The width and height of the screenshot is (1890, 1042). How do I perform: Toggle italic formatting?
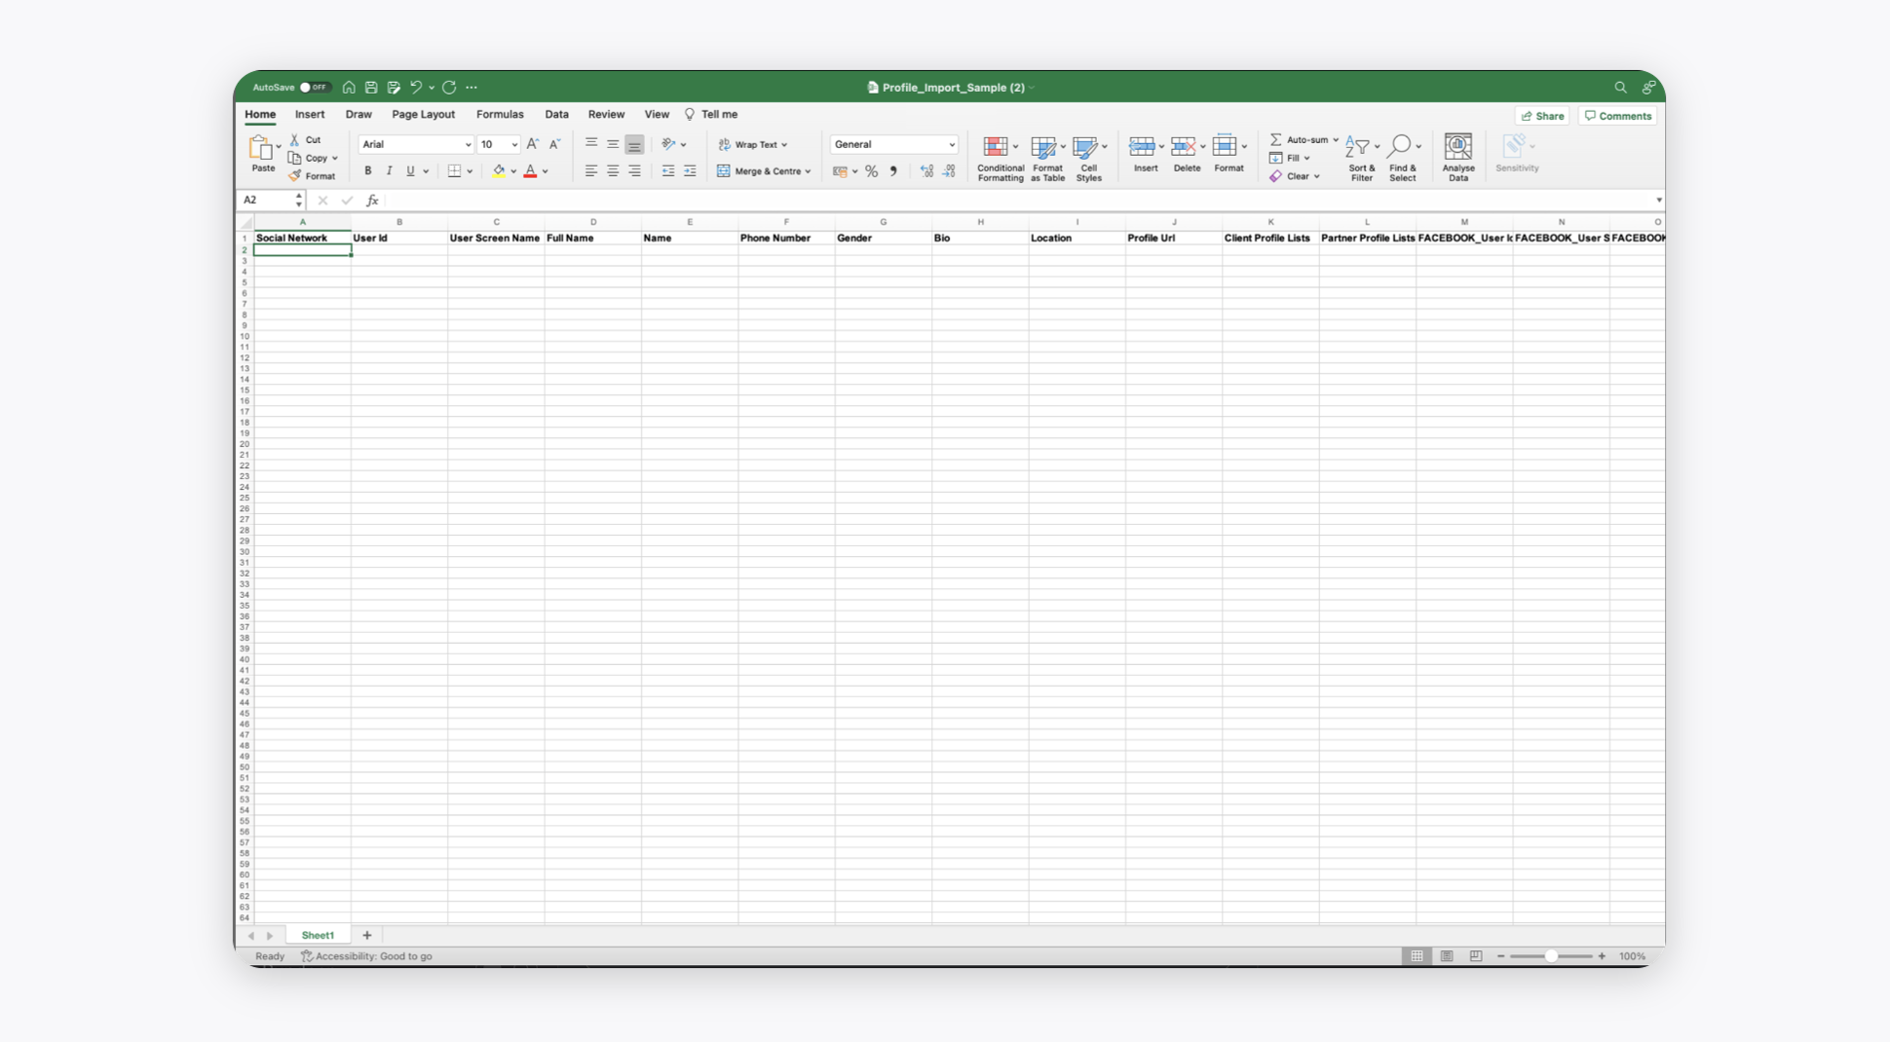pyautogui.click(x=390, y=171)
